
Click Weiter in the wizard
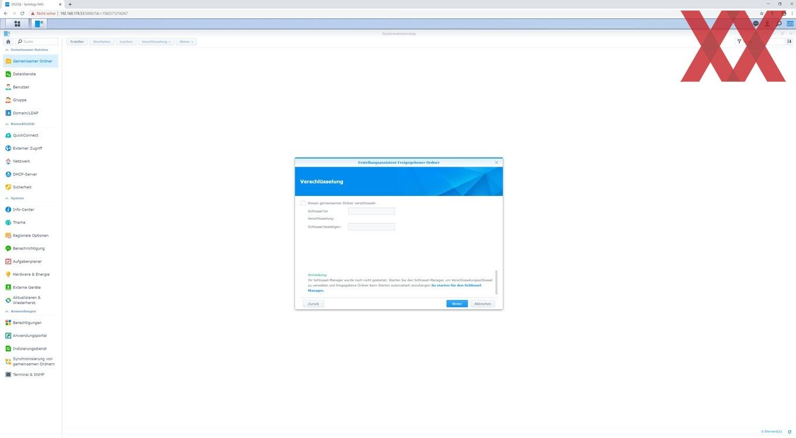[457, 304]
